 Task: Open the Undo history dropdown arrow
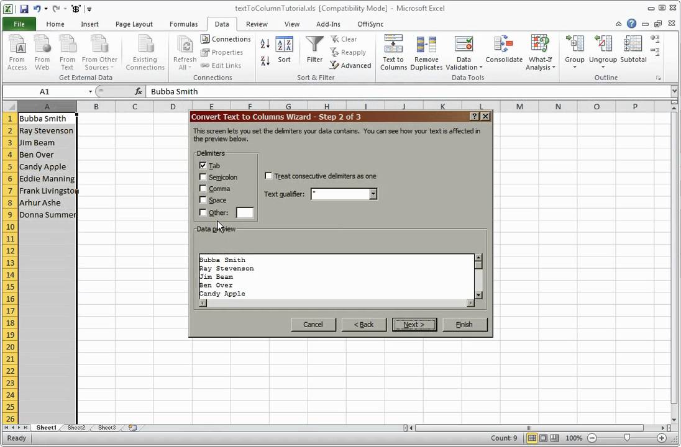coord(45,9)
